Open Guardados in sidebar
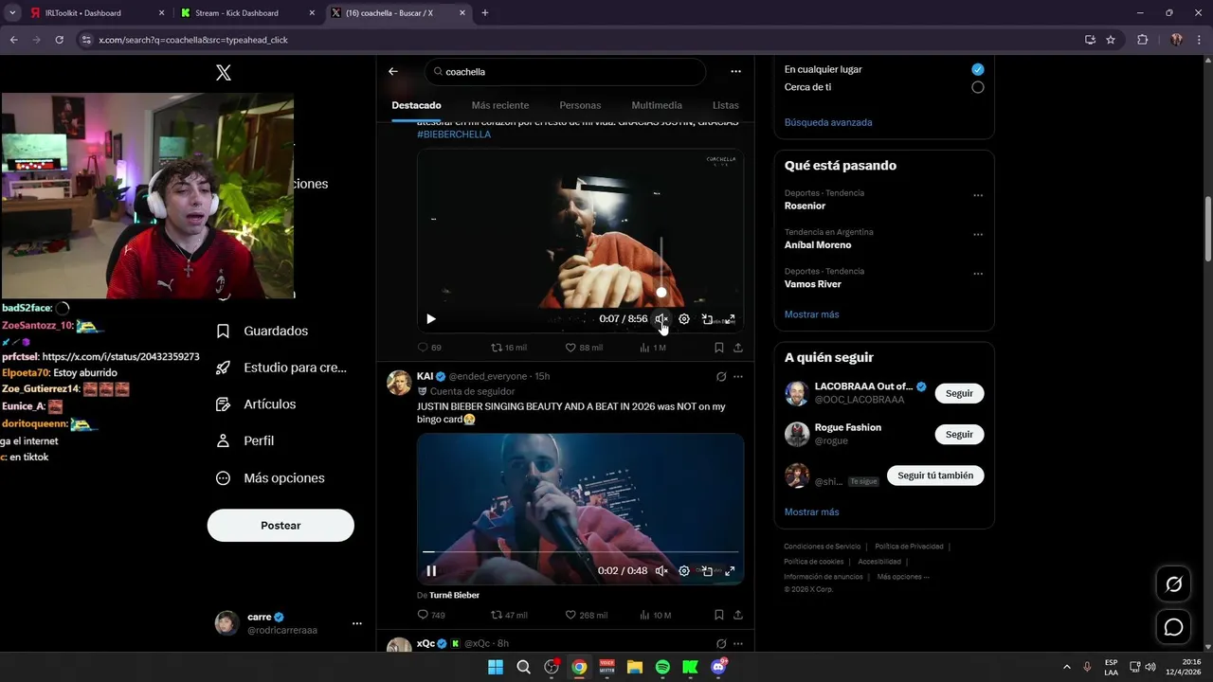1213x682 pixels. click(x=263, y=331)
